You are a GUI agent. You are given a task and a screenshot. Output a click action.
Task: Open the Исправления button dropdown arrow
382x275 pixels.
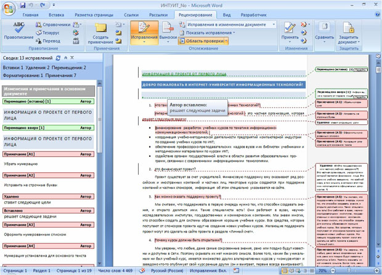point(144,42)
